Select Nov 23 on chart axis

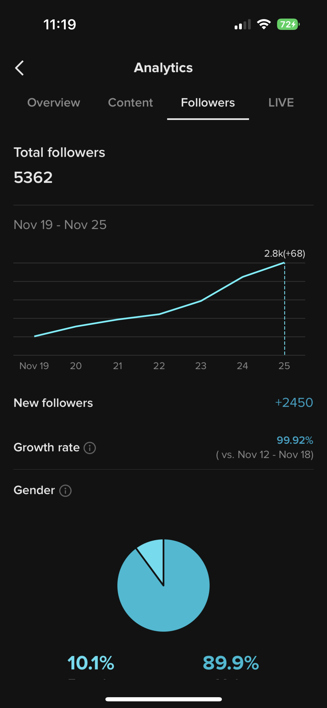(201, 366)
